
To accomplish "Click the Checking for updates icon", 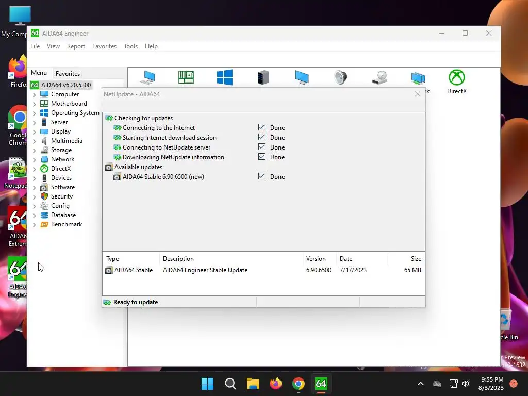I will [x=109, y=118].
